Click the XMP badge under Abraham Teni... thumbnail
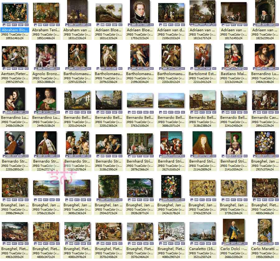This screenshot has width=280, height=261. click(40, 25)
